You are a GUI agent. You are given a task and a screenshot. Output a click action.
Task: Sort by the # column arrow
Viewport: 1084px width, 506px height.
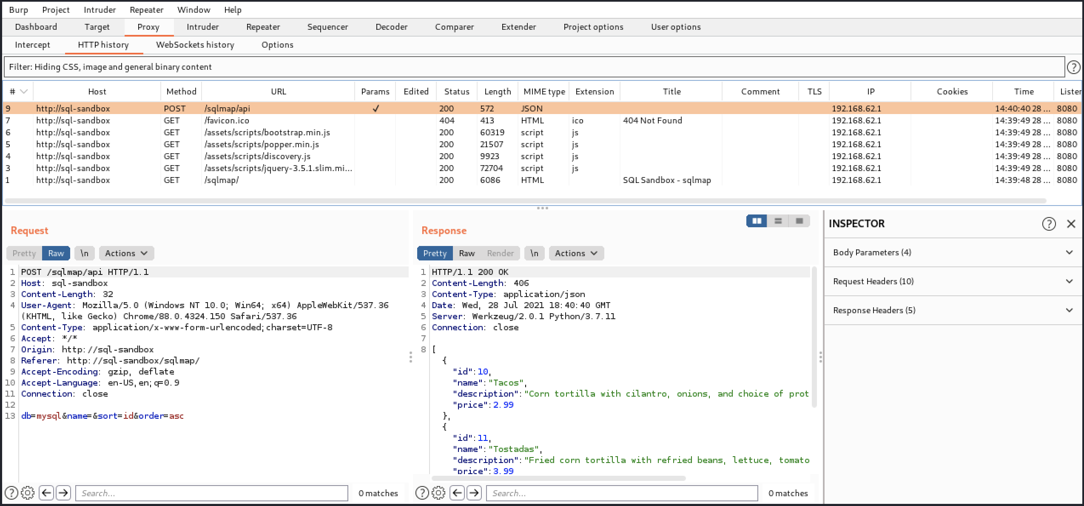24,91
